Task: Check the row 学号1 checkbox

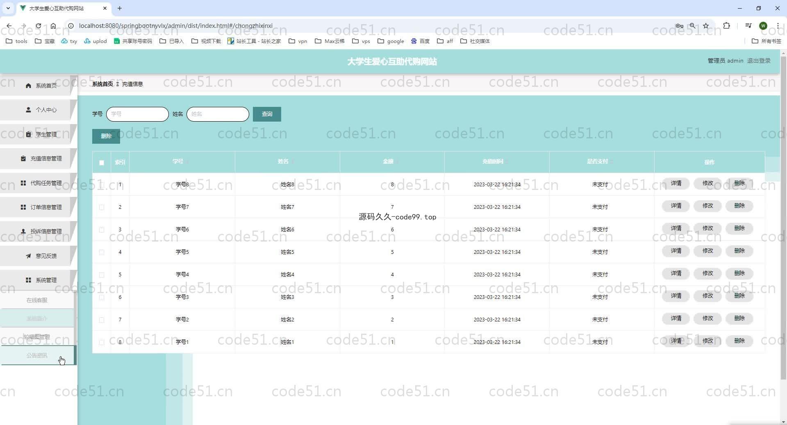Action: coord(102,342)
